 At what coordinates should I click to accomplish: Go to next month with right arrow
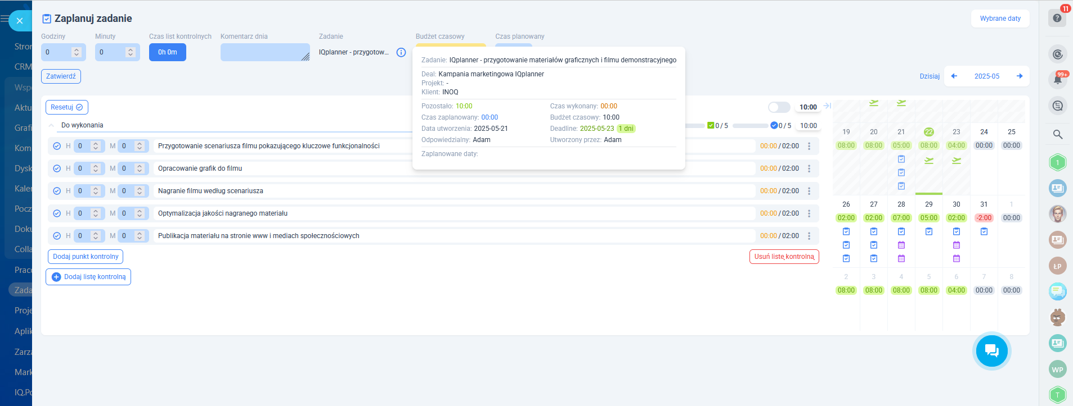point(1020,76)
